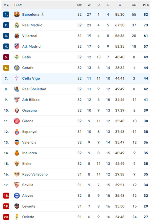Click the promotion arrow icon beside Barcelona

42,14
